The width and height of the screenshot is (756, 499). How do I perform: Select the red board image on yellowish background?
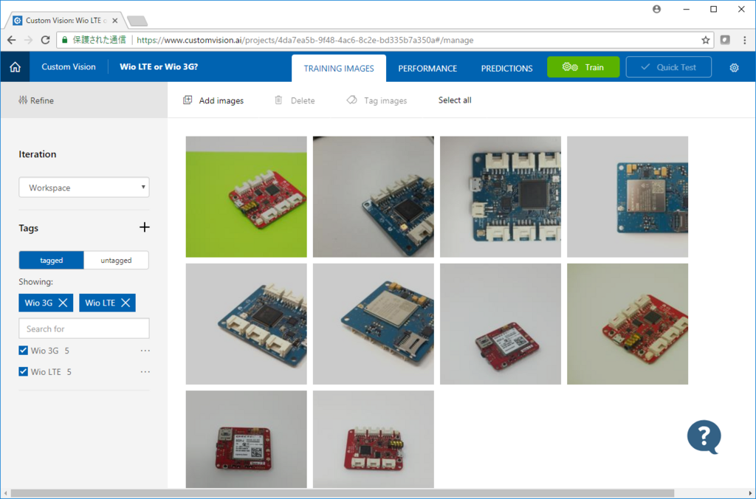[x=628, y=324]
